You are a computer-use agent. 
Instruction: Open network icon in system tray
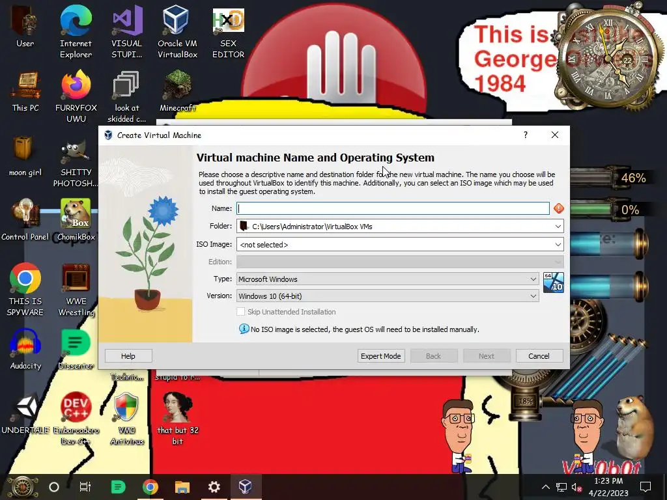coord(561,487)
